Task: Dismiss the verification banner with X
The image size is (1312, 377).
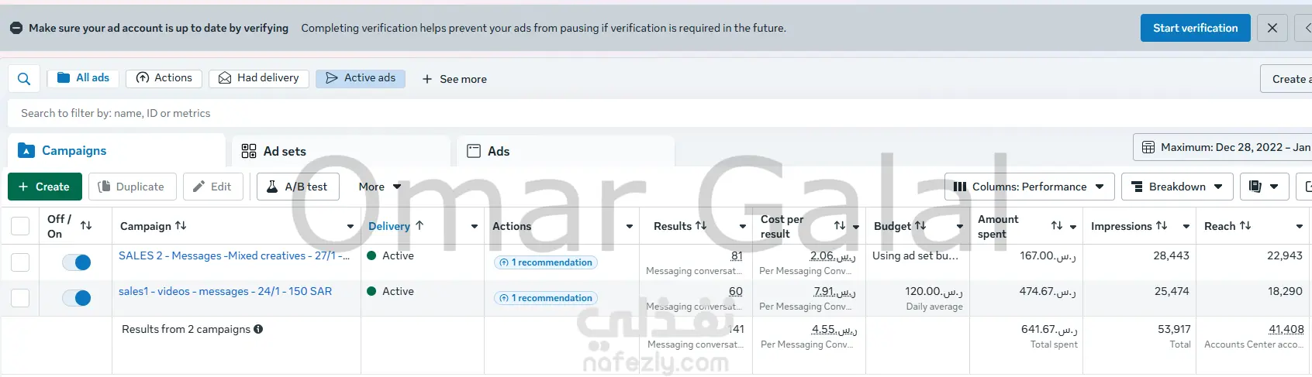Action: [x=1272, y=28]
